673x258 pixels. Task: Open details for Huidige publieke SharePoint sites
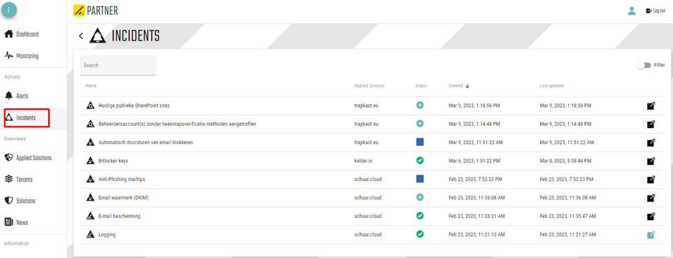tap(651, 106)
